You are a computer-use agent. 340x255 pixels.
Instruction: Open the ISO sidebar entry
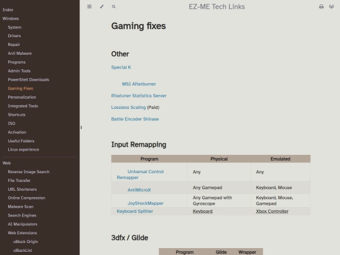(11, 123)
